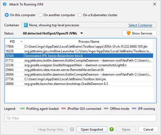Click the JProfiler app icon in title bar
This screenshot has width=161, height=135.
pos(5,4)
